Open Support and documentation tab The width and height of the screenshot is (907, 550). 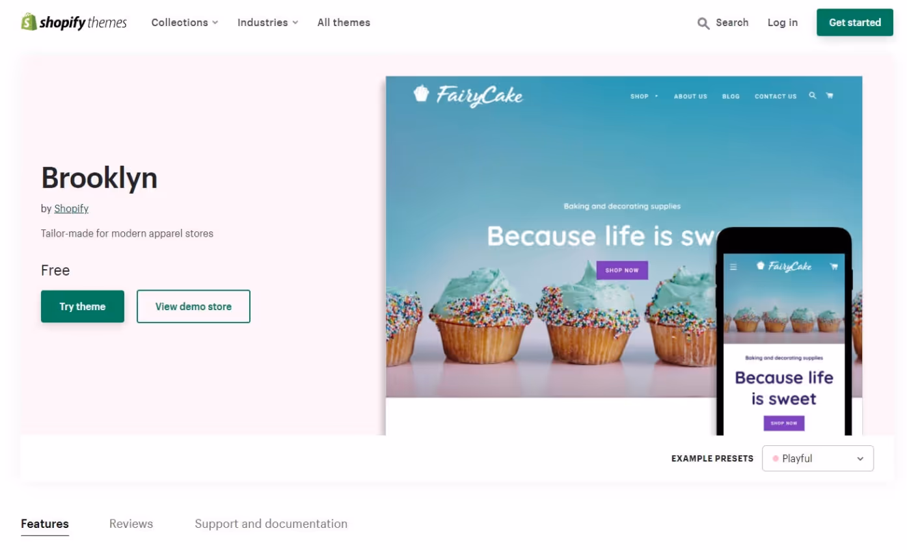(x=271, y=524)
